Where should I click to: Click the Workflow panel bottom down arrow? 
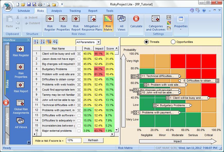[x=29, y=142]
